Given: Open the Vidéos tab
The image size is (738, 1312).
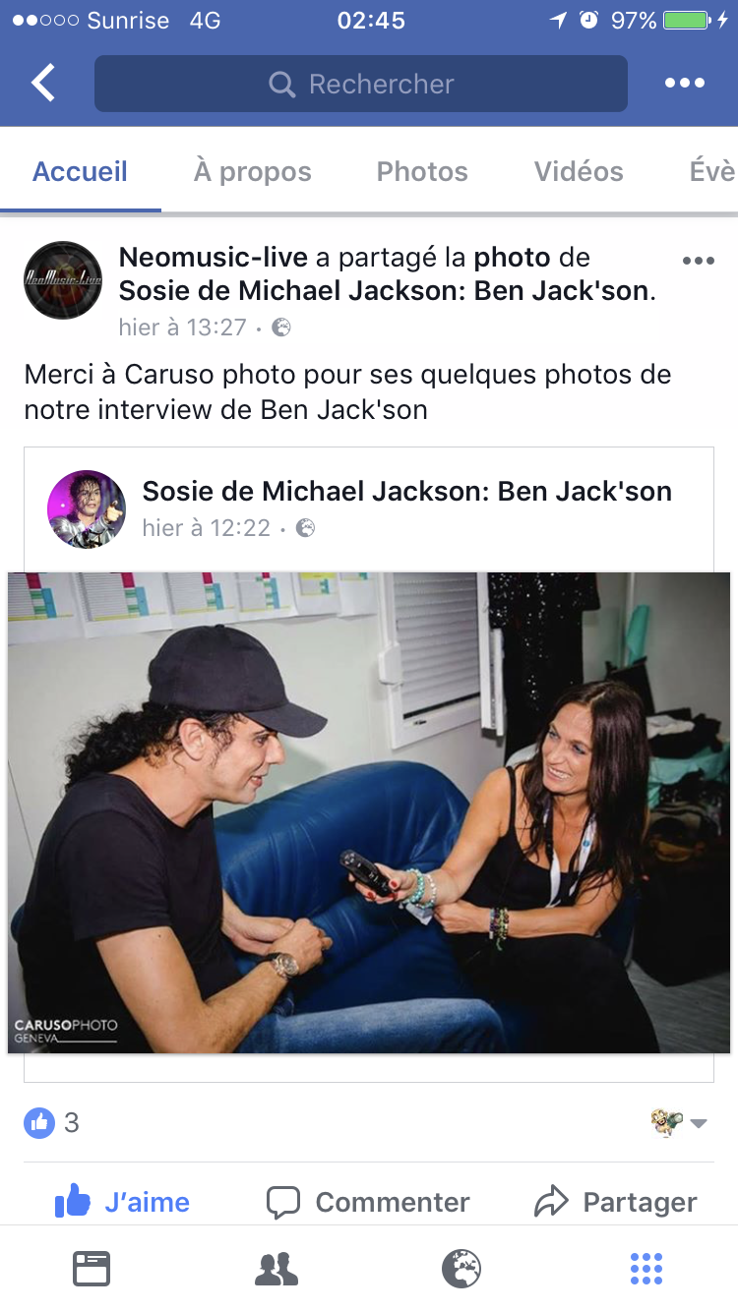Looking at the screenshot, I should coord(579,171).
